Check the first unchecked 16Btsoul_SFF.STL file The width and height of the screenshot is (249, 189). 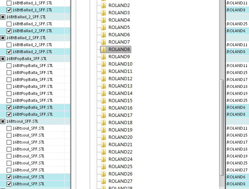[x=9, y=128]
